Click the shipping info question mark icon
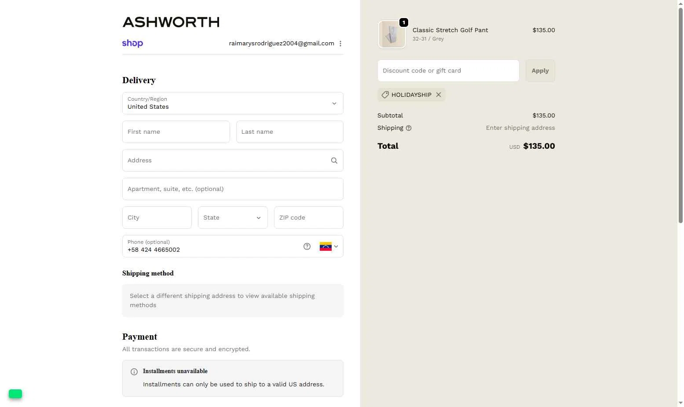This screenshot has height=407, width=684. [409, 128]
